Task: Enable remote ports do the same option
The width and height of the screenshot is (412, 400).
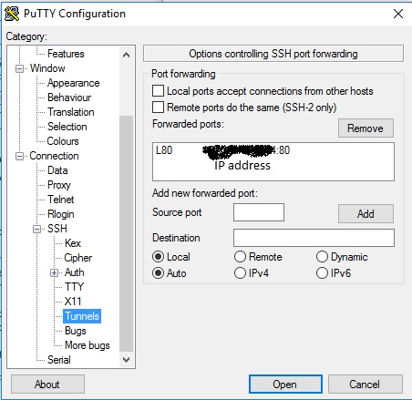Action: [x=158, y=108]
